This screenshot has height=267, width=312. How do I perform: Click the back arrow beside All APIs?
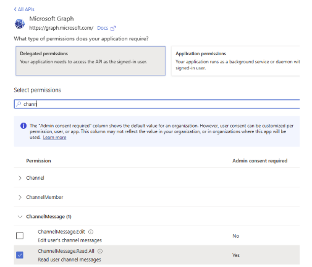15,9
